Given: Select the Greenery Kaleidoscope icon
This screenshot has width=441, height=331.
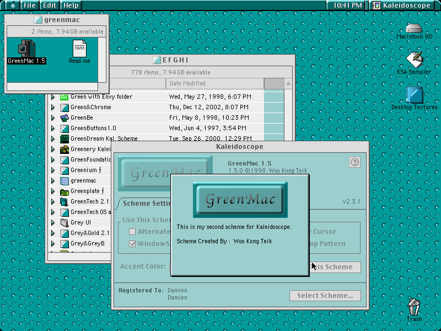Looking at the screenshot, I should [x=64, y=149].
